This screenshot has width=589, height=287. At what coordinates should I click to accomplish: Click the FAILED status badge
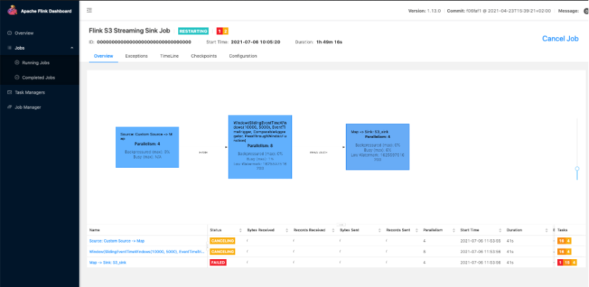(x=218, y=262)
